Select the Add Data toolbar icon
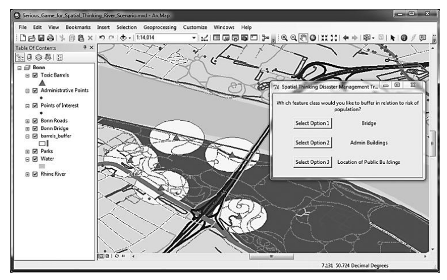The height and width of the screenshot is (280, 447). click(124, 38)
